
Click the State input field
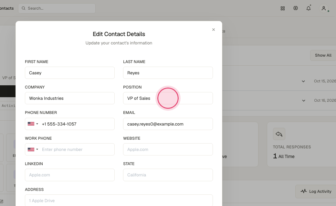click(x=168, y=175)
